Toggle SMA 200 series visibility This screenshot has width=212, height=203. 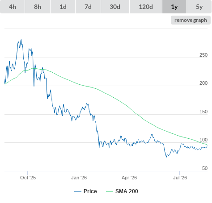pos(127,191)
